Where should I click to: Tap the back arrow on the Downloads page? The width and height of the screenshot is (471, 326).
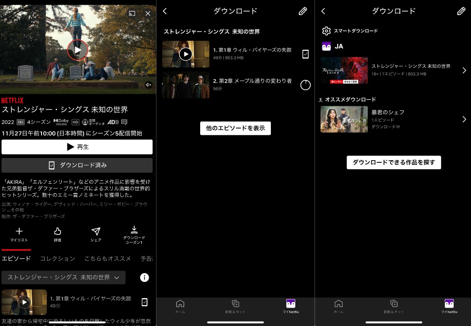tap(165, 11)
